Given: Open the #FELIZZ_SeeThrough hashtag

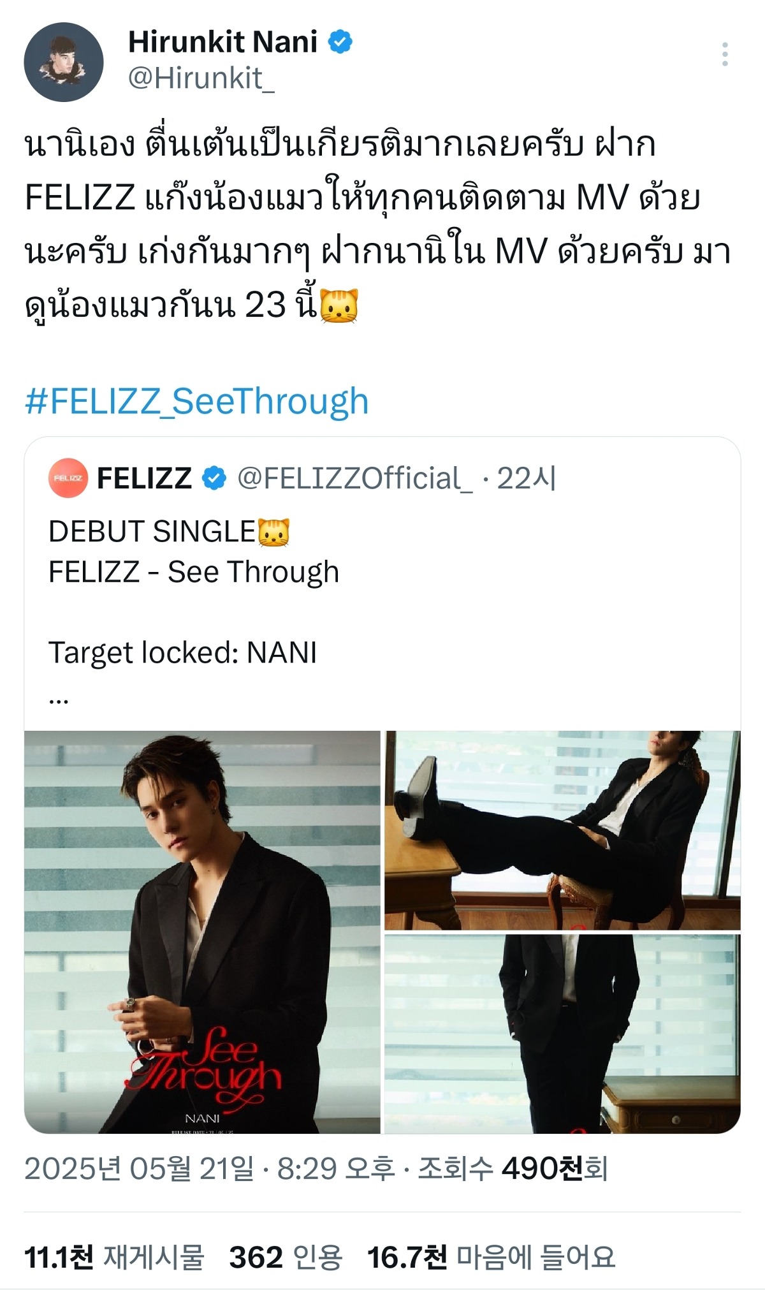Looking at the screenshot, I should pyautogui.click(x=196, y=402).
